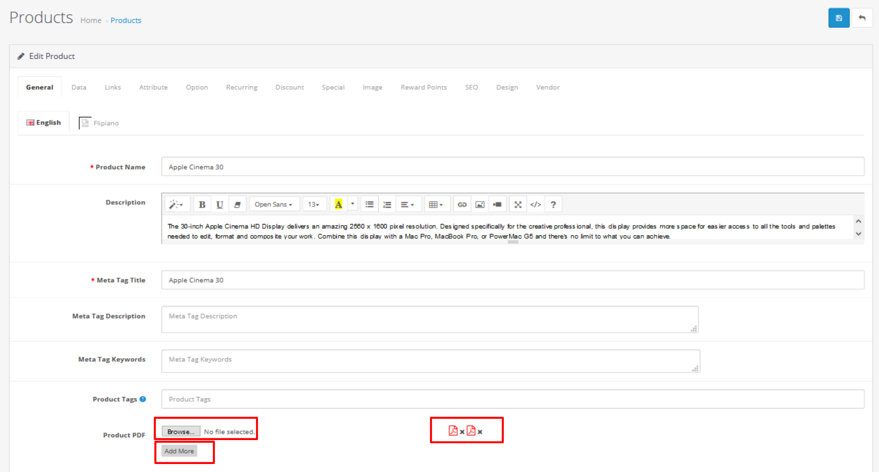Viewport: 879px width, 472px height.
Task: Click the eraser remove font style icon
Action: [x=237, y=204]
